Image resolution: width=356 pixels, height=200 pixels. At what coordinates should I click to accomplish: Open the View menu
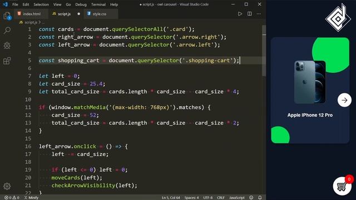point(57,4)
